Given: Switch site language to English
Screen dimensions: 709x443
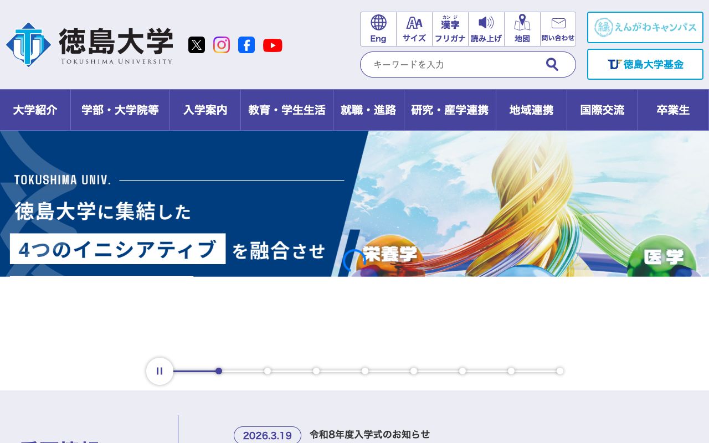Looking at the screenshot, I should 378,29.
